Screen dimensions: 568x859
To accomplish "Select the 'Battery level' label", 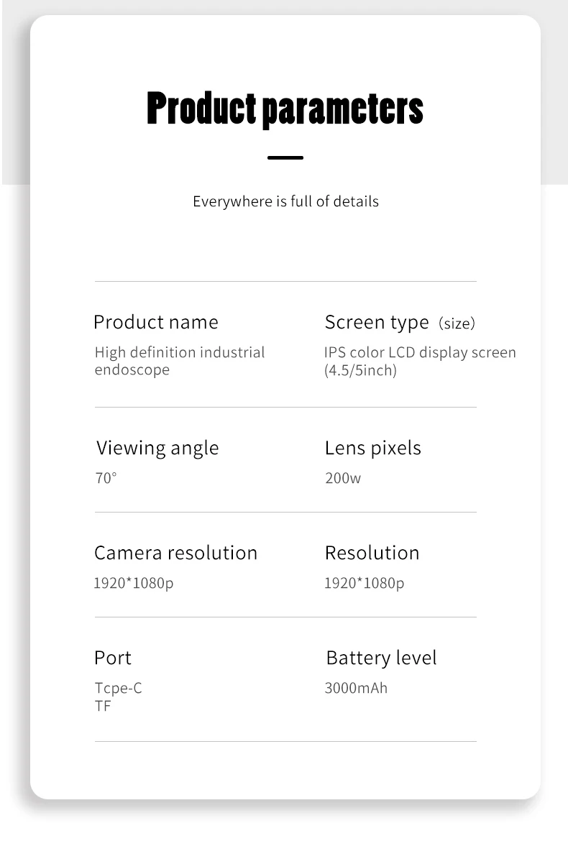I will tap(381, 658).
